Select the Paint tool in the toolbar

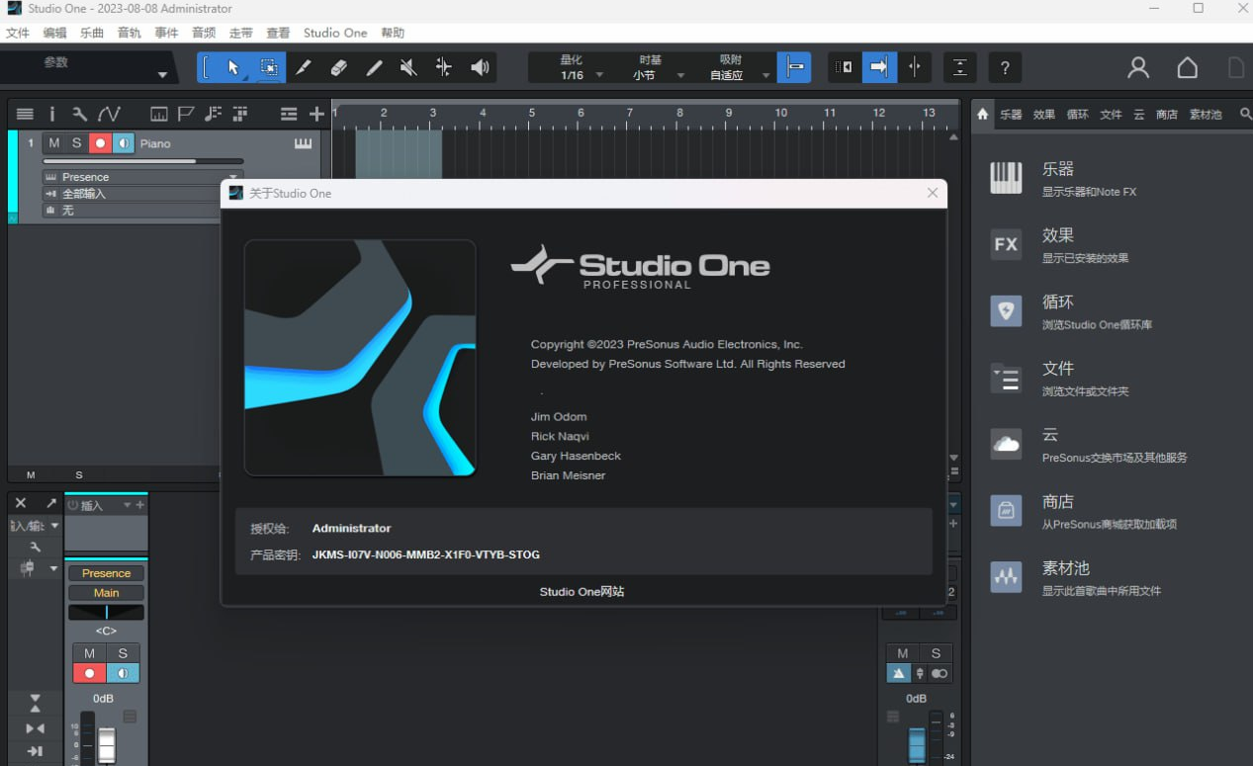pyautogui.click(x=304, y=67)
